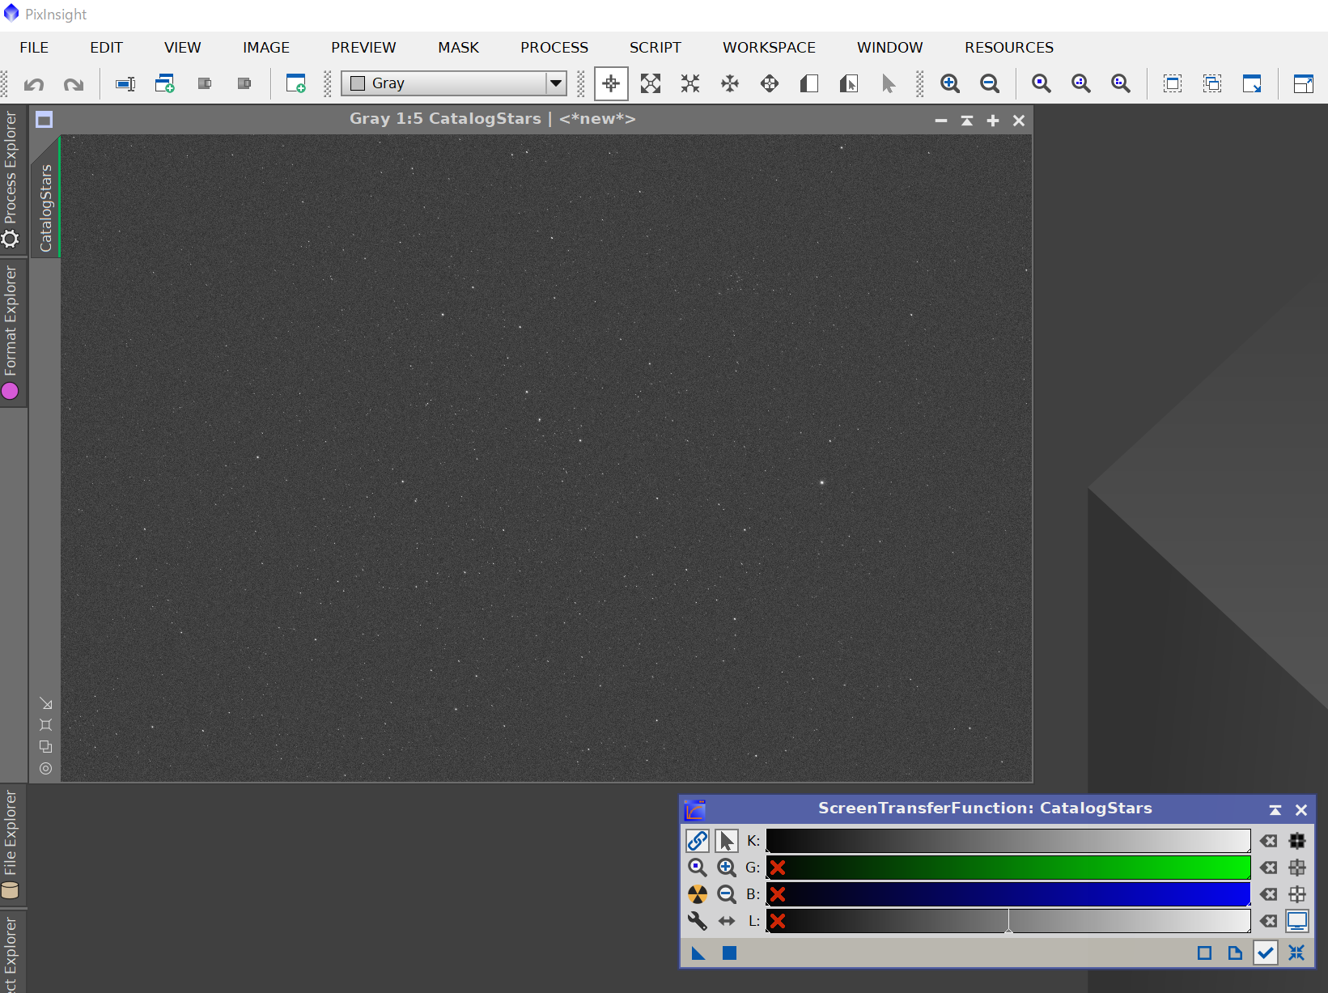The width and height of the screenshot is (1328, 993).
Task: Open STF wrench parameters icon
Action: point(698,921)
